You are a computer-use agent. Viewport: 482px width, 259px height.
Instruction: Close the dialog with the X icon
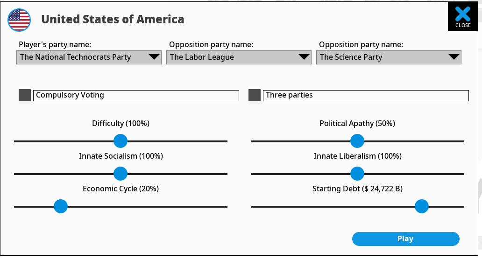coord(463,17)
